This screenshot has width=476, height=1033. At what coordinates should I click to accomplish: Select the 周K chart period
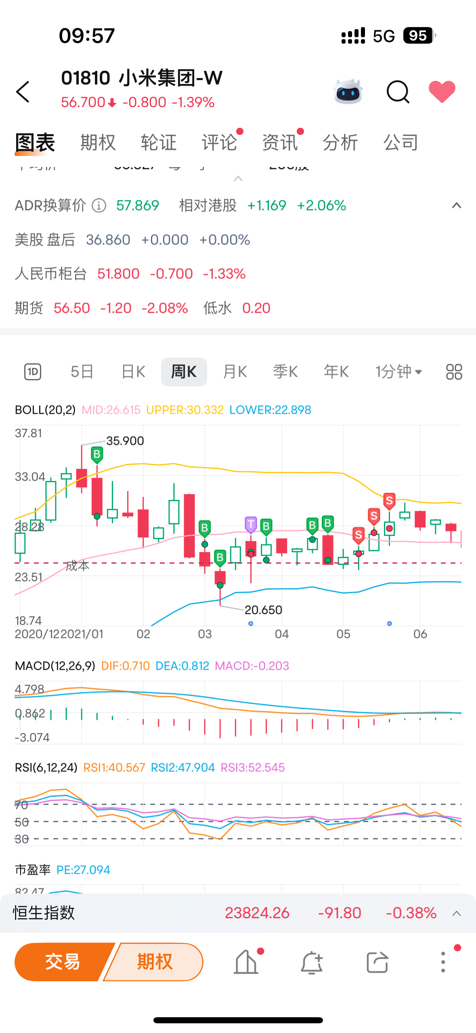pyautogui.click(x=184, y=372)
